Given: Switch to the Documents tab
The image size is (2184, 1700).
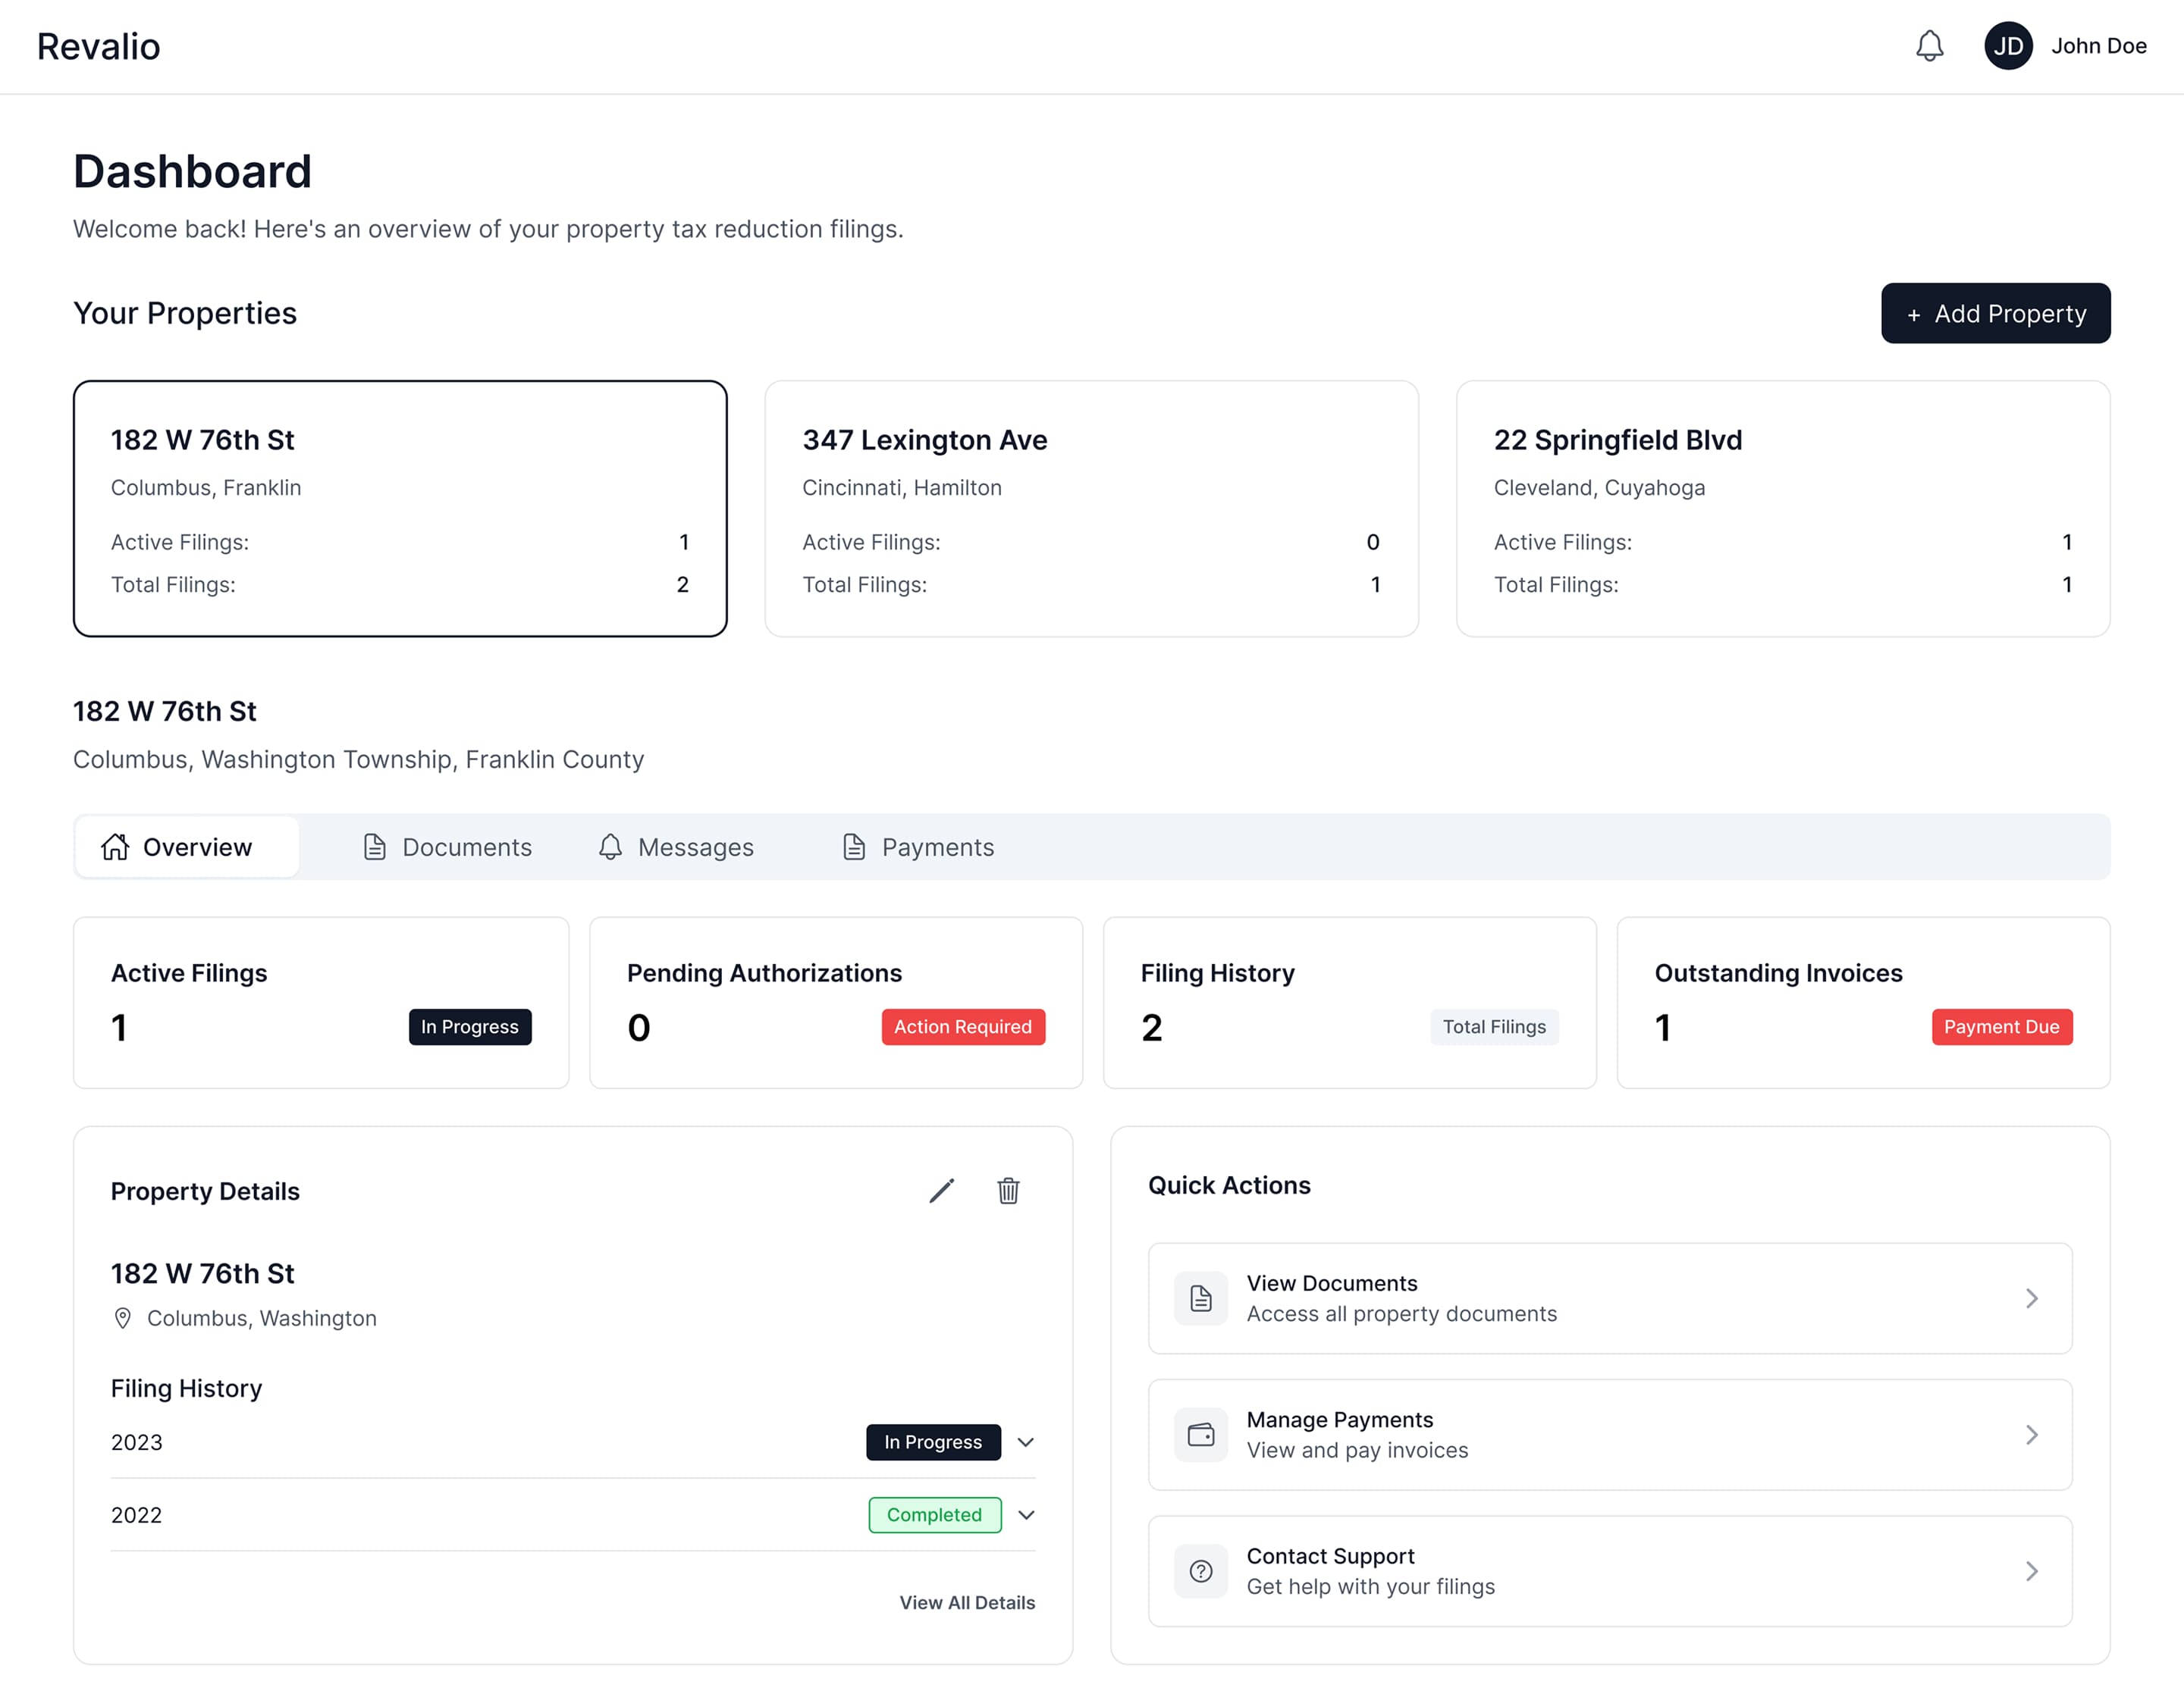Looking at the screenshot, I should (447, 847).
